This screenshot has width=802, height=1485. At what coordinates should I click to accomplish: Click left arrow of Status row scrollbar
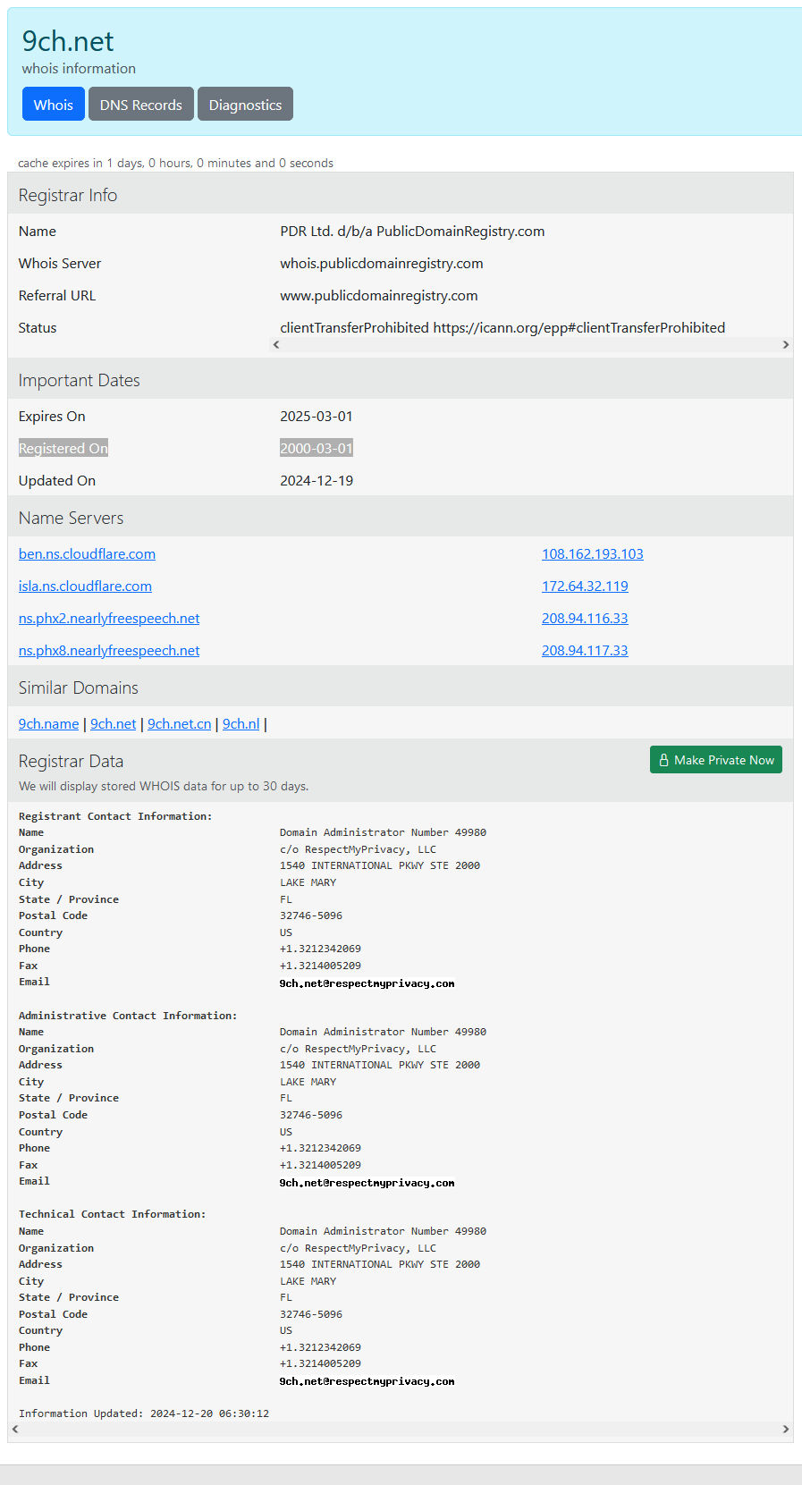coord(276,344)
